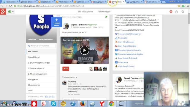
Task: Open Kapital.criptomoney link
Action: click(x=126, y=66)
